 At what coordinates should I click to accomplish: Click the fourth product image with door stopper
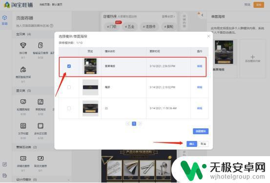(163, 170)
